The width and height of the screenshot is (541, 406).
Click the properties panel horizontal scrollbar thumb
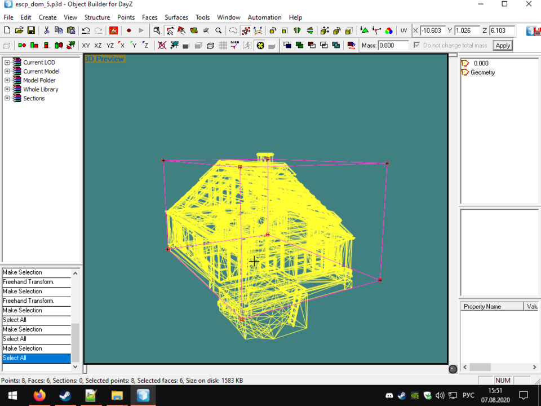480,367
